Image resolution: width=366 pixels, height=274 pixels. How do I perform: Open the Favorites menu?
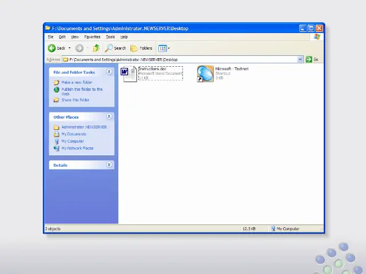(x=92, y=37)
